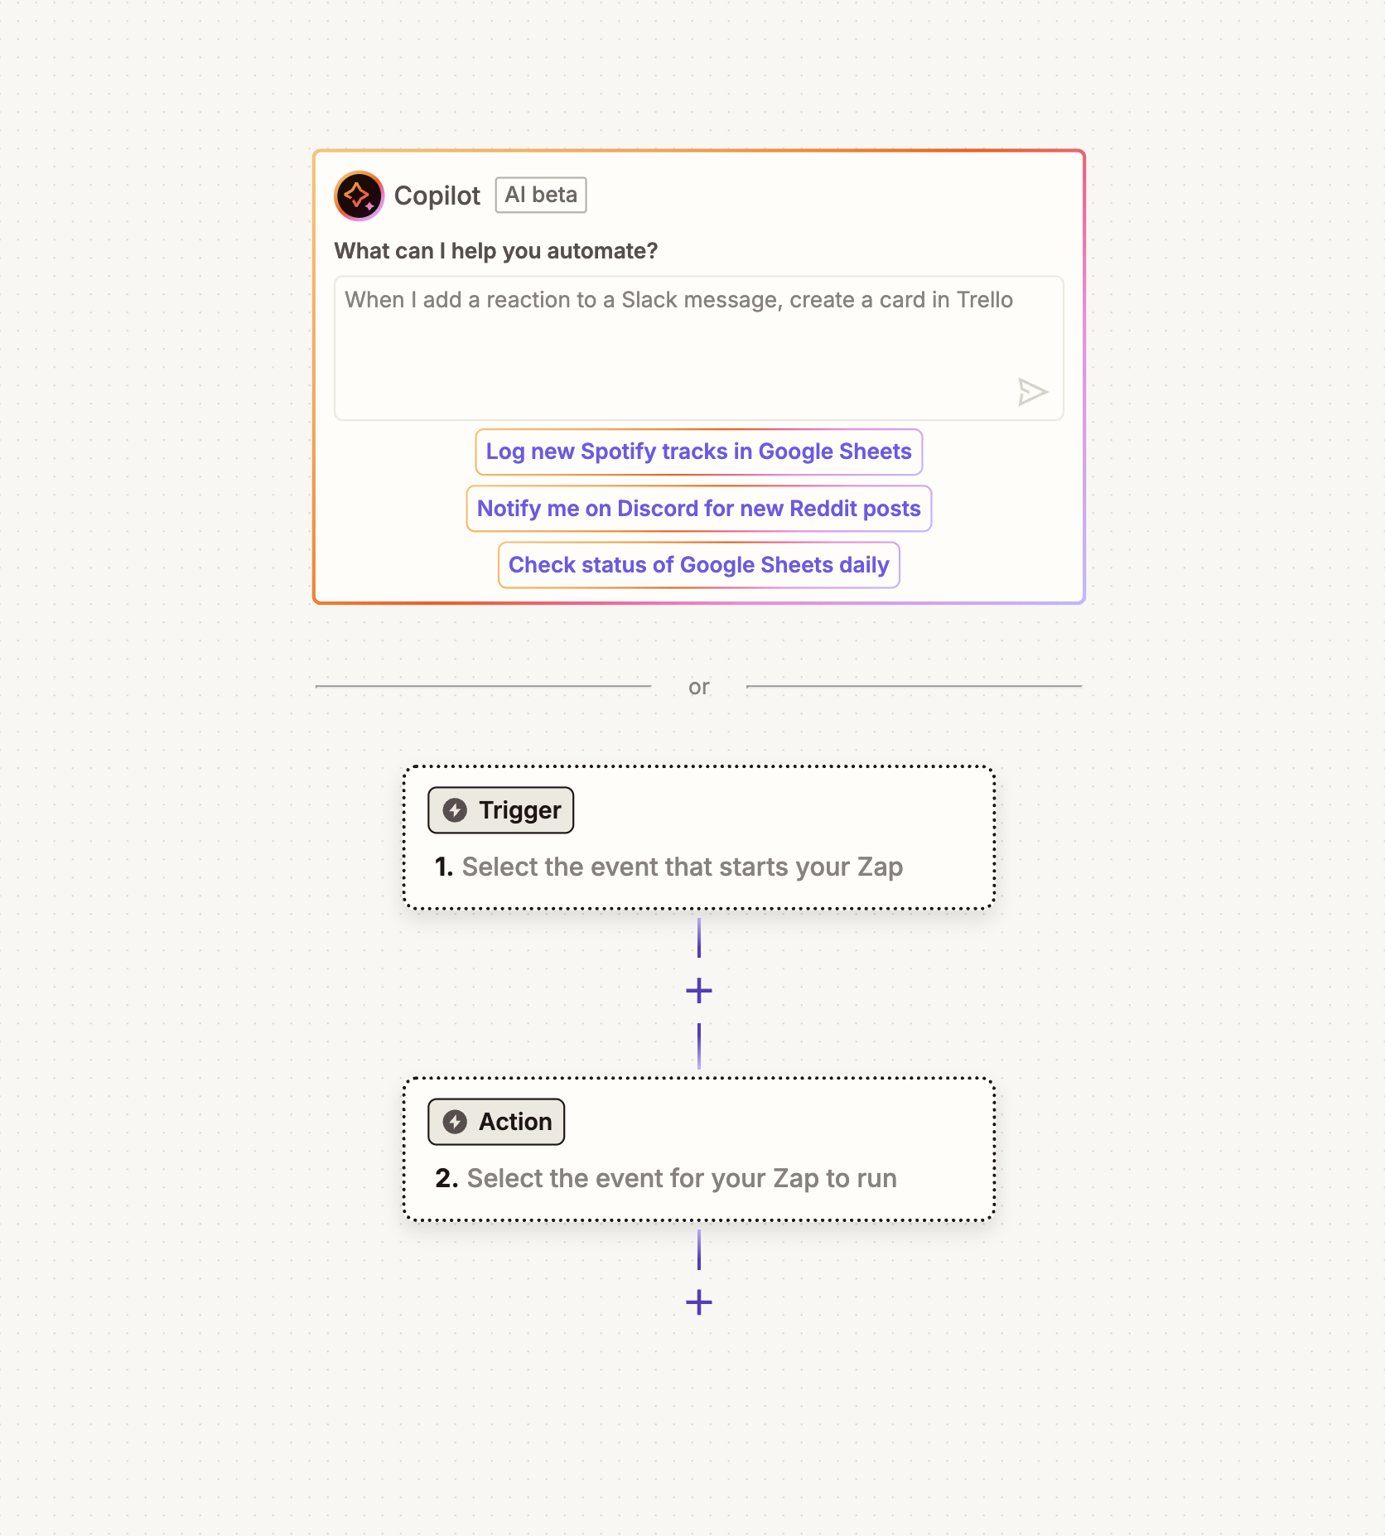Click the send arrow in the prompt box
This screenshot has height=1536, width=1385.
click(x=1031, y=391)
